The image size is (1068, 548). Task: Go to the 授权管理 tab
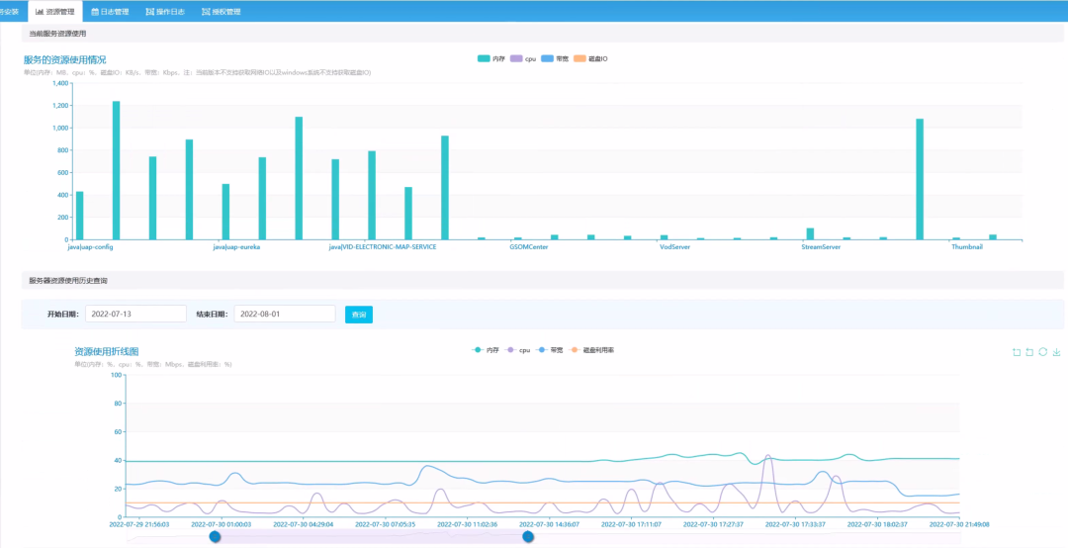coord(221,12)
